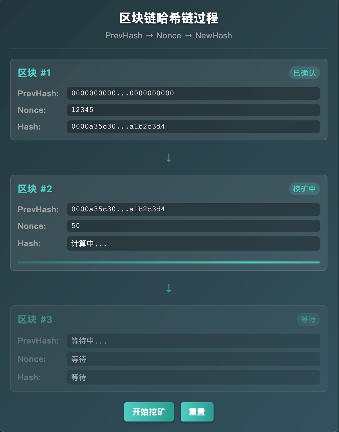
Task: Click the 等待 status badge on 区块 #3
Action: [308, 319]
